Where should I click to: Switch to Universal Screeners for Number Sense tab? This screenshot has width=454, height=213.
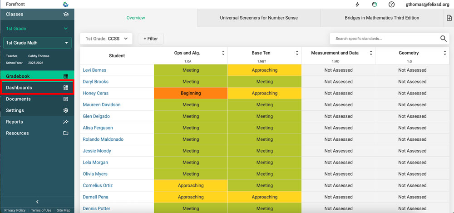(259, 18)
